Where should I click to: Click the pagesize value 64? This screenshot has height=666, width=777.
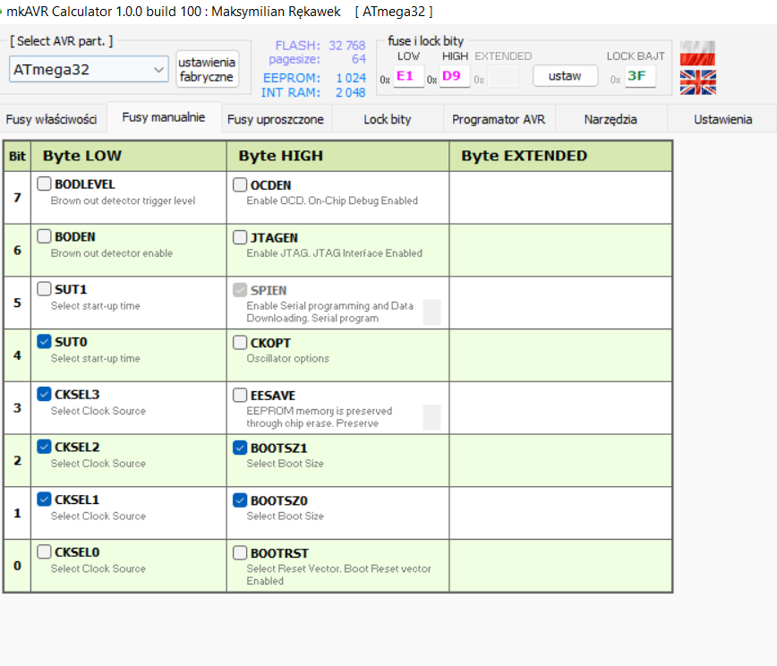coord(359,59)
